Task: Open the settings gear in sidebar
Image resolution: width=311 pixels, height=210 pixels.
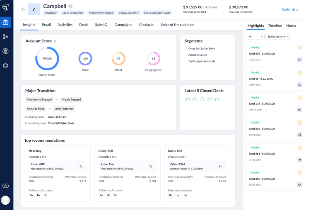Action: point(5,65)
